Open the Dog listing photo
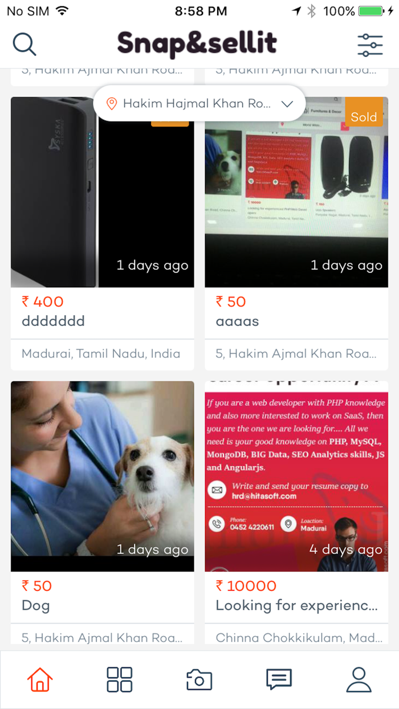The height and width of the screenshot is (709, 399). (103, 476)
